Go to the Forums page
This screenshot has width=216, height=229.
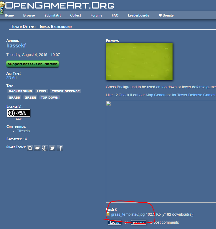tap(96, 15)
